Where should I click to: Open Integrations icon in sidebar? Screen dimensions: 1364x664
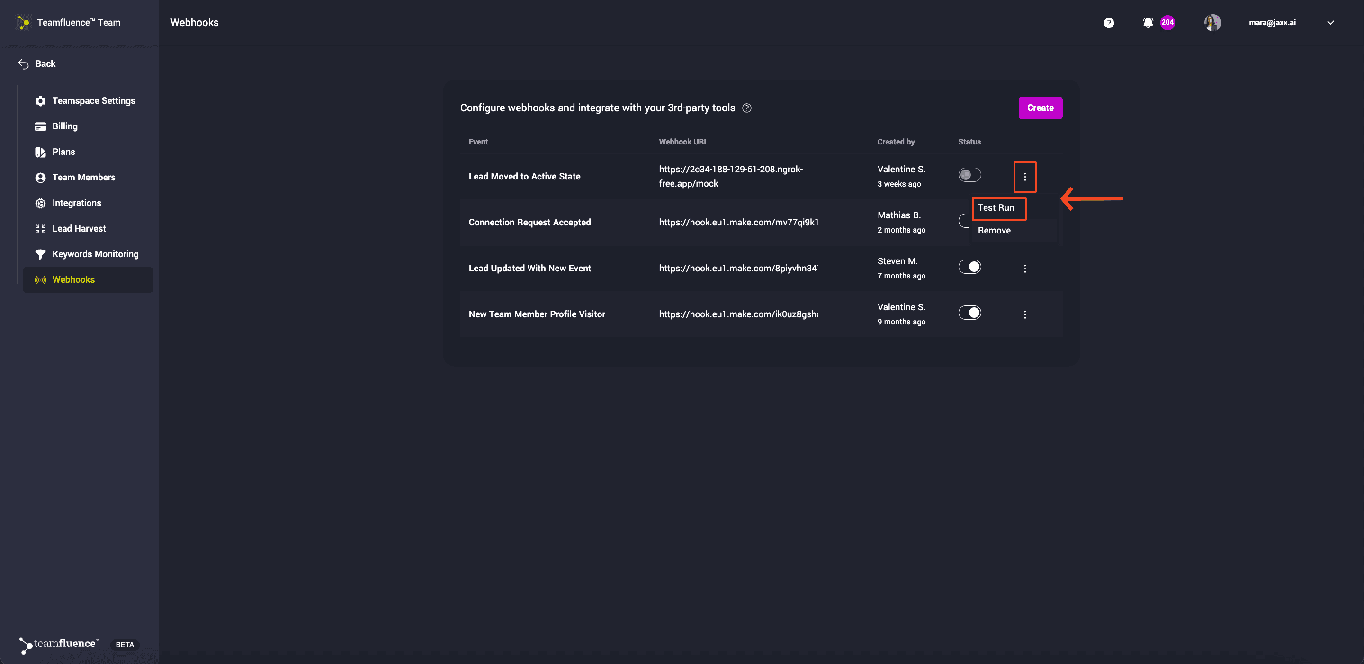[40, 203]
